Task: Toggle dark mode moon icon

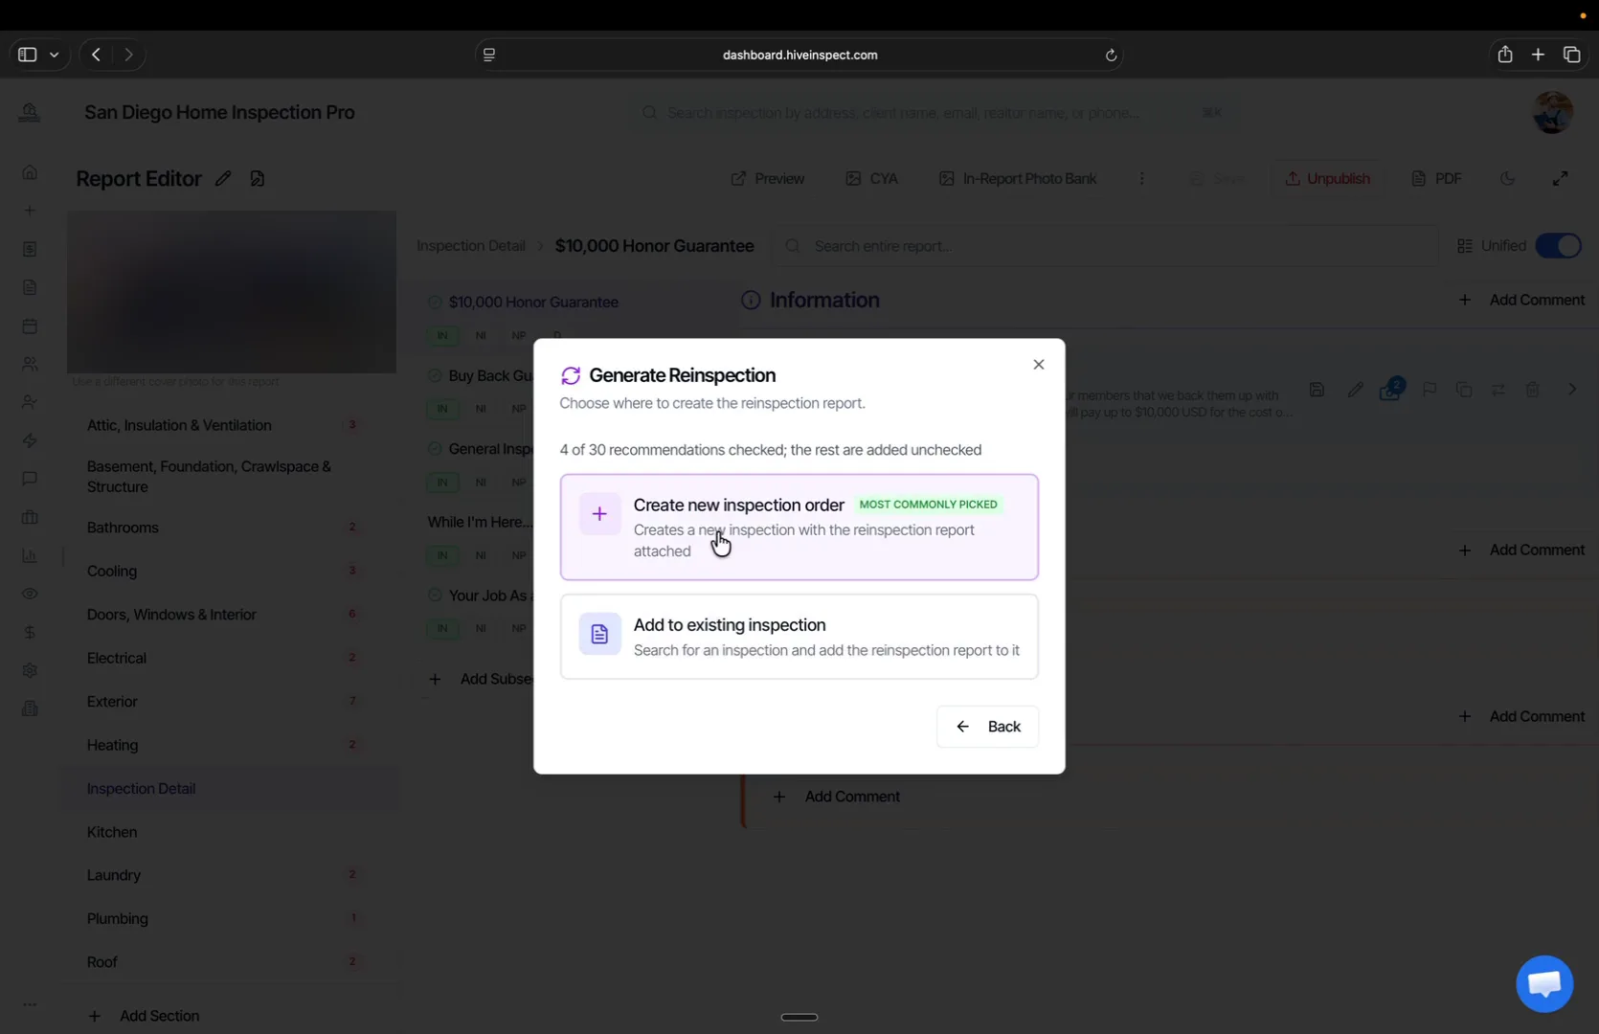Action: pos(1508,179)
